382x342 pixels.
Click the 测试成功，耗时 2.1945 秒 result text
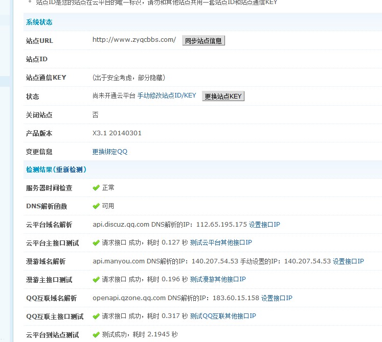[140, 334]
